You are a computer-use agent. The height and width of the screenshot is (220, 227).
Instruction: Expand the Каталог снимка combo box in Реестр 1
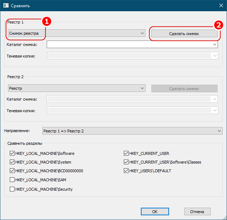[x=215, y=45]
